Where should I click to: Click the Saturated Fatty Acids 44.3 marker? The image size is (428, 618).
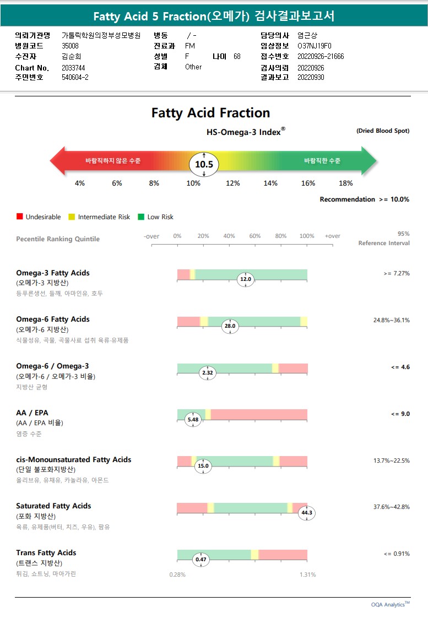point(307,513)
